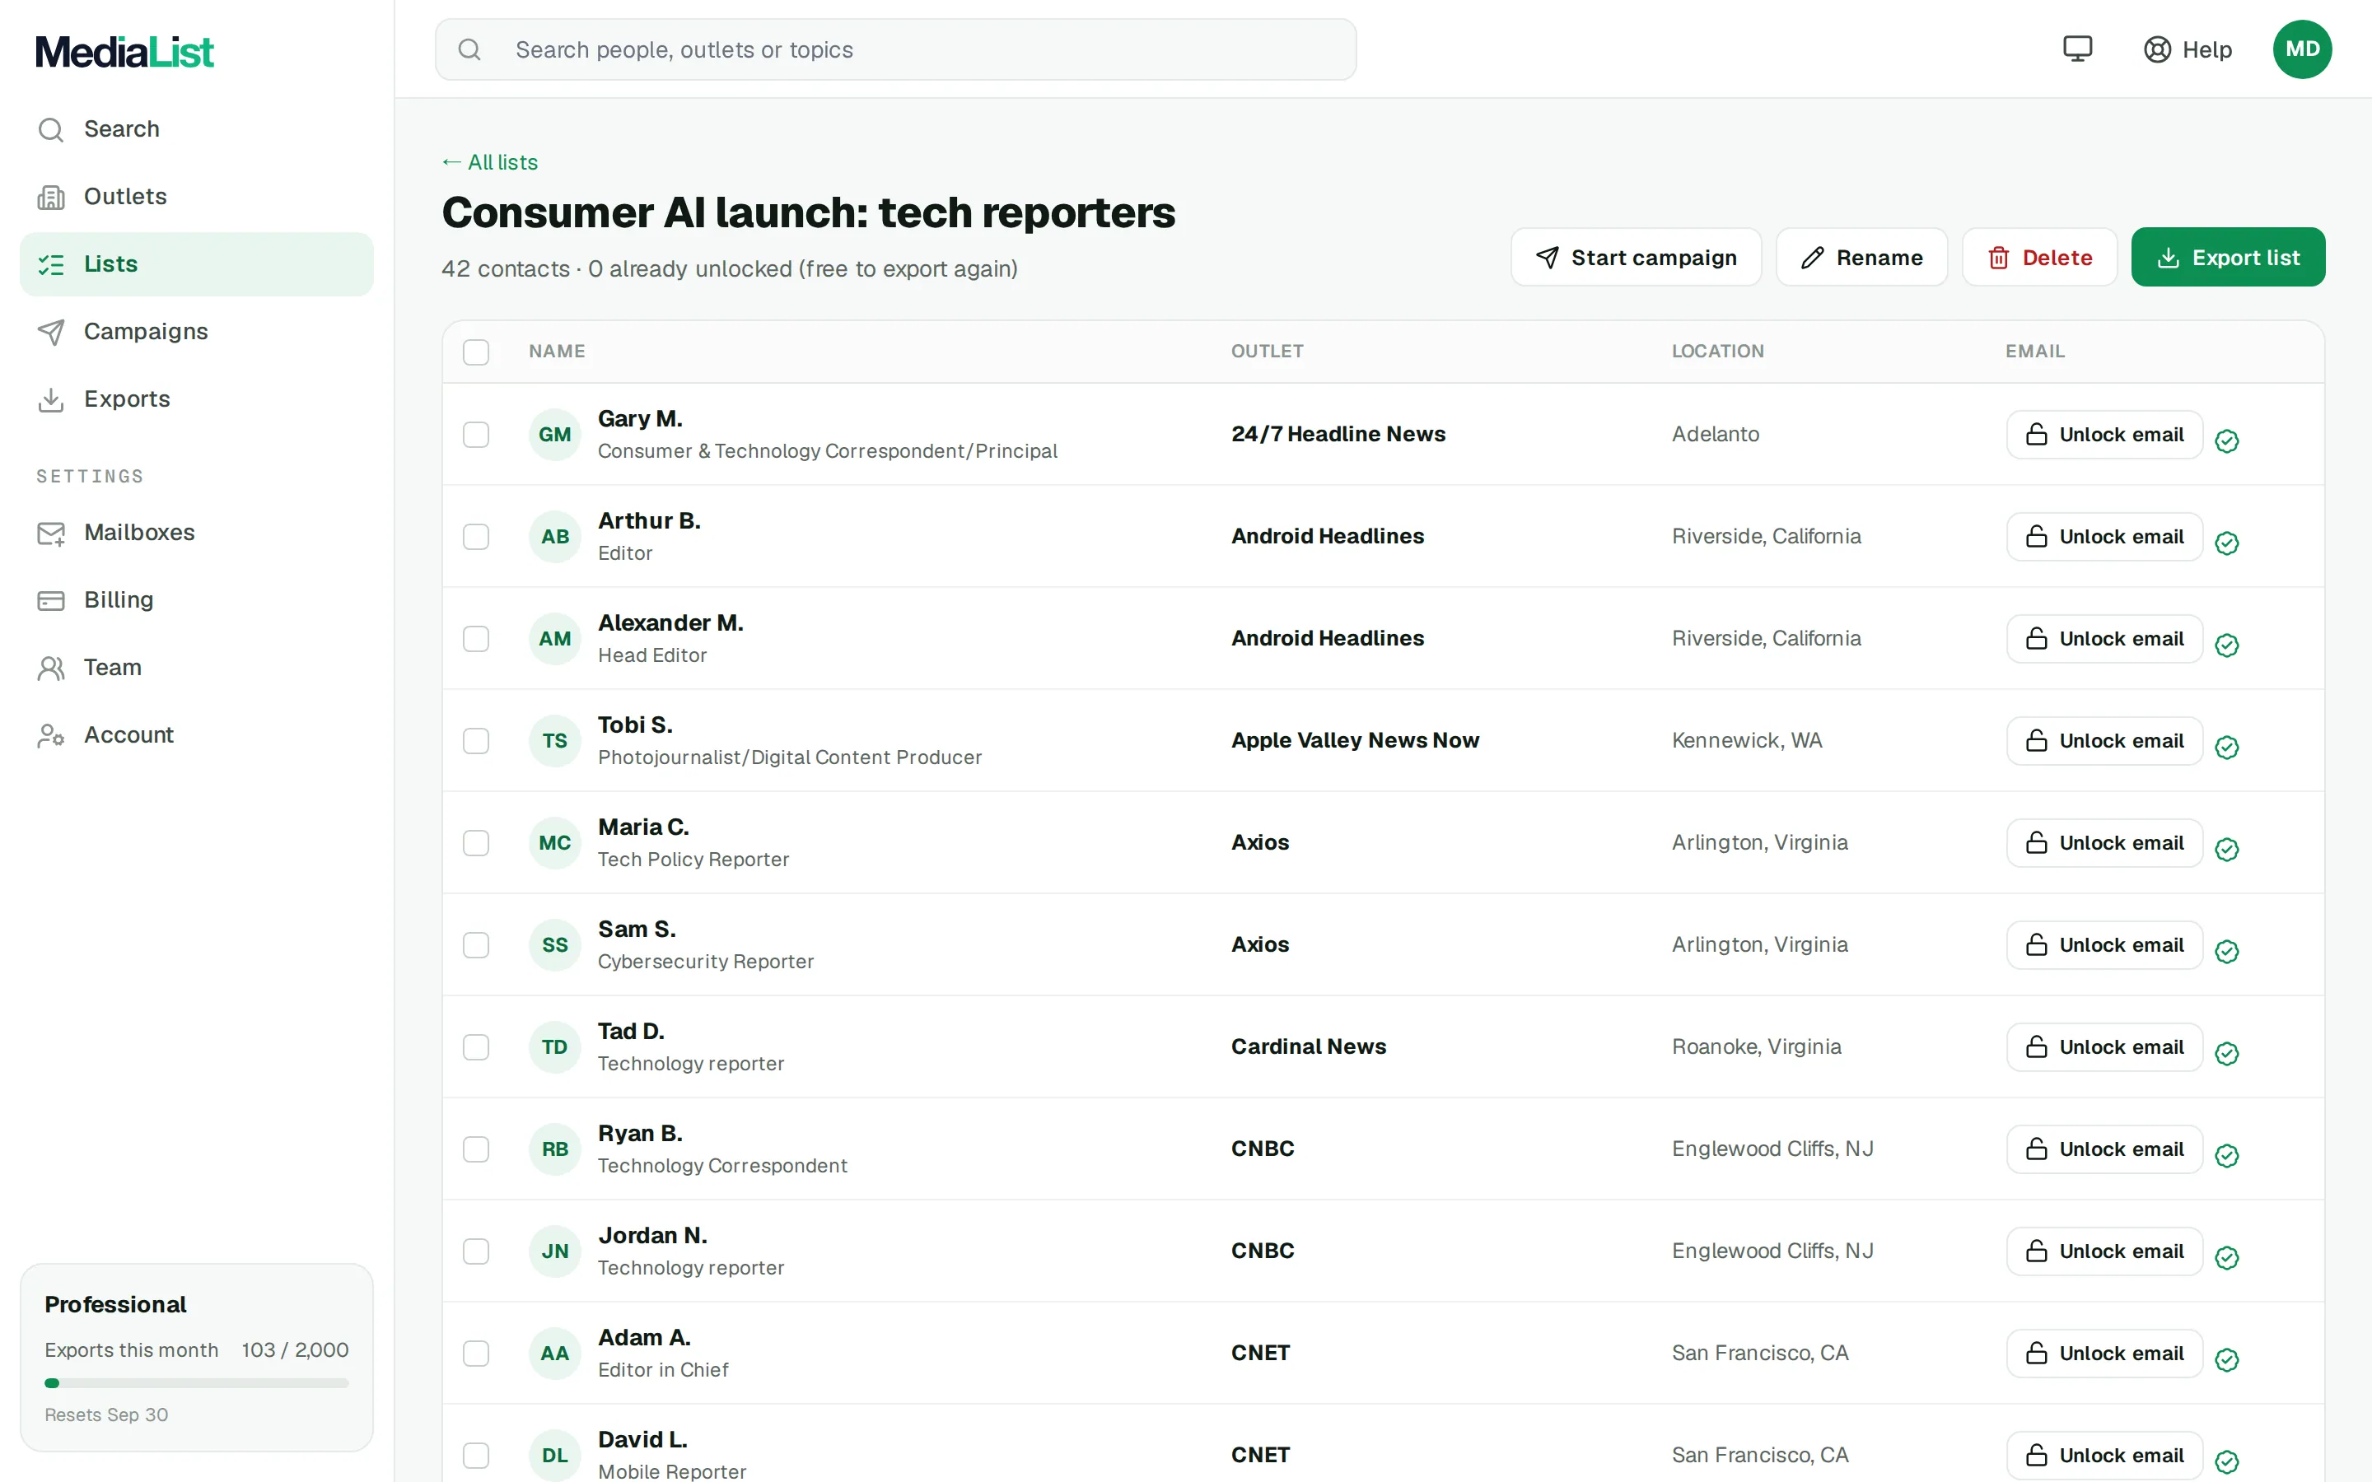Click verified checkmark icon for Arthur B.
Viewport: 2372px width, 1482px height.
tap(2227, 543)
